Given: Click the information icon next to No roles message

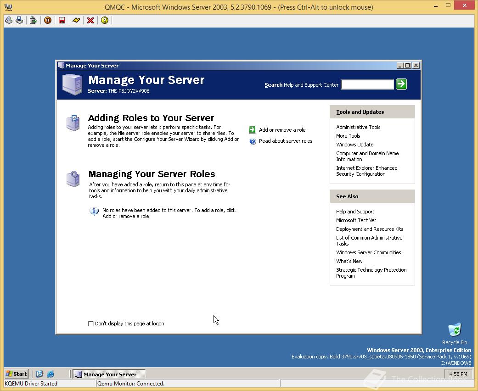Looking at the screenshot, I should point(94,211).
